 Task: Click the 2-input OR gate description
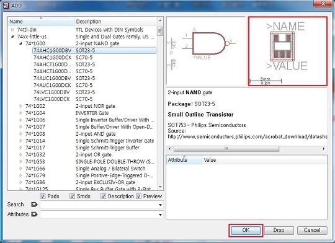pos(94,154)
